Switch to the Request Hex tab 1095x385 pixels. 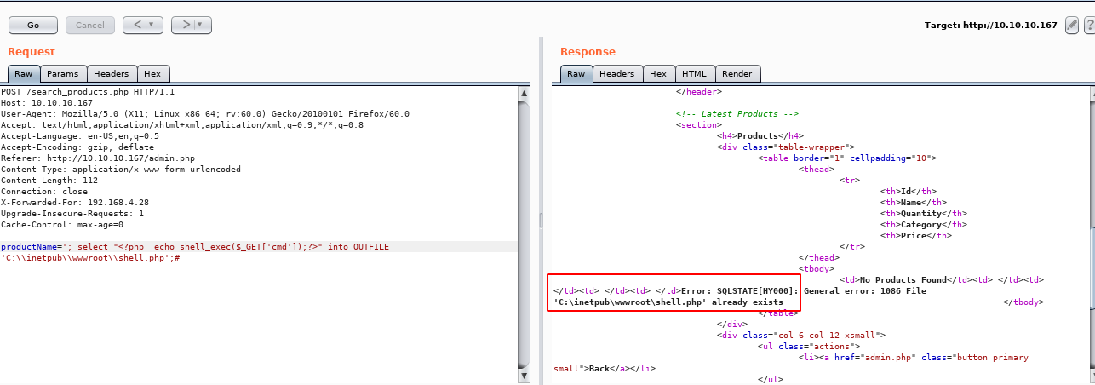152,74
